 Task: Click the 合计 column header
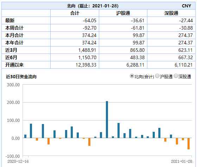(x=75, y=13)
